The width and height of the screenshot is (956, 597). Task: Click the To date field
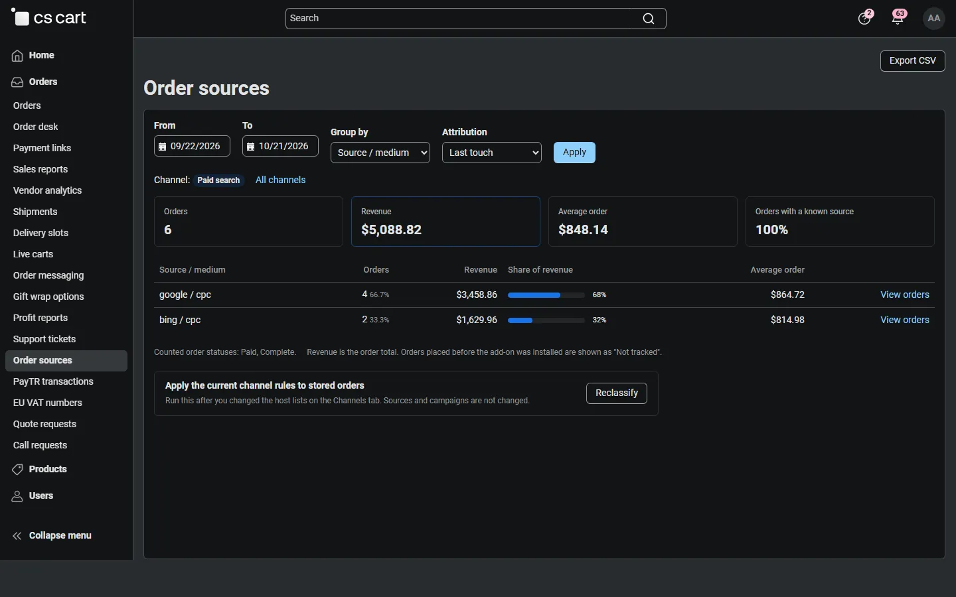(280, 147)
